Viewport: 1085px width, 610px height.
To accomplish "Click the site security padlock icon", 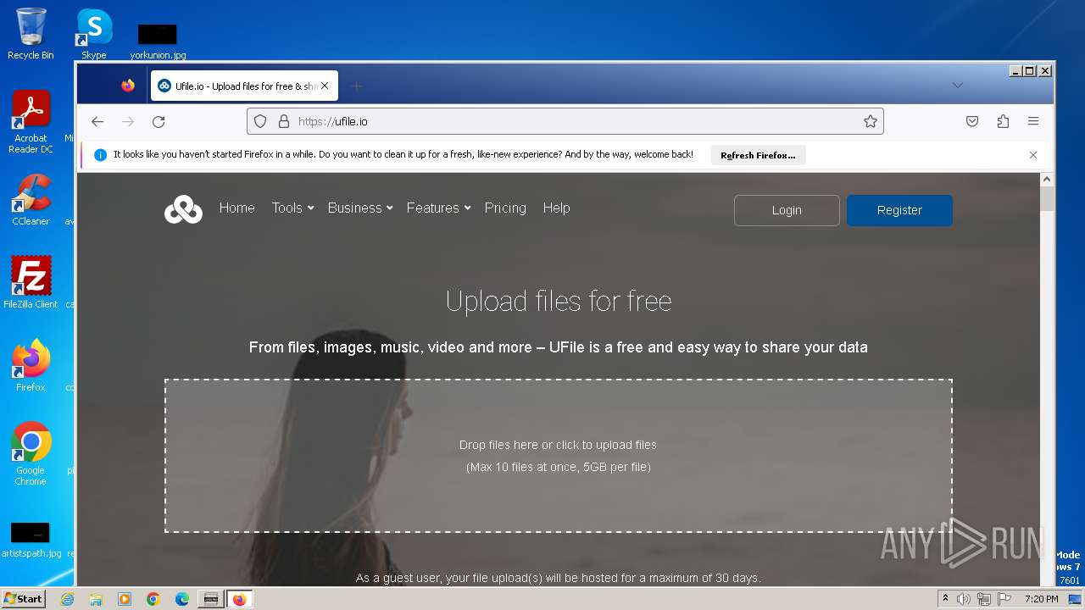I will [284, 121].
